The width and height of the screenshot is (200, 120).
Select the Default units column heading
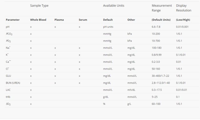[108, 20]
